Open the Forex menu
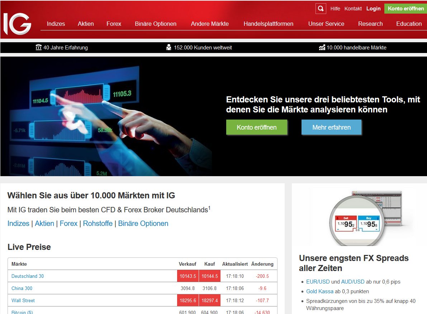This screenshot has height=314, width=427. click(x=114, y=24)
